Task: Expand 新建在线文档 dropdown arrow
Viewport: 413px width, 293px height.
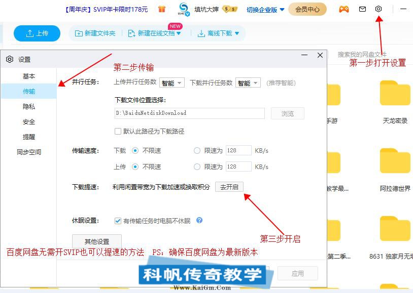Action: click(179, 33)
